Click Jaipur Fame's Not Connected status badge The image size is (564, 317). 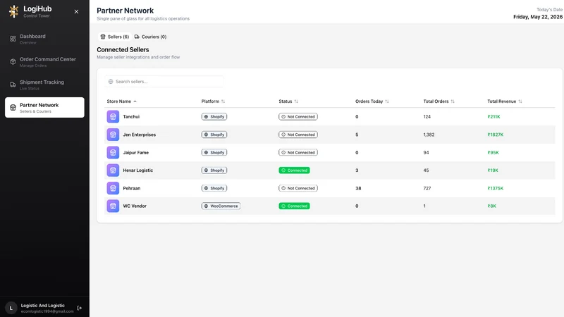(x=298, y=152)
